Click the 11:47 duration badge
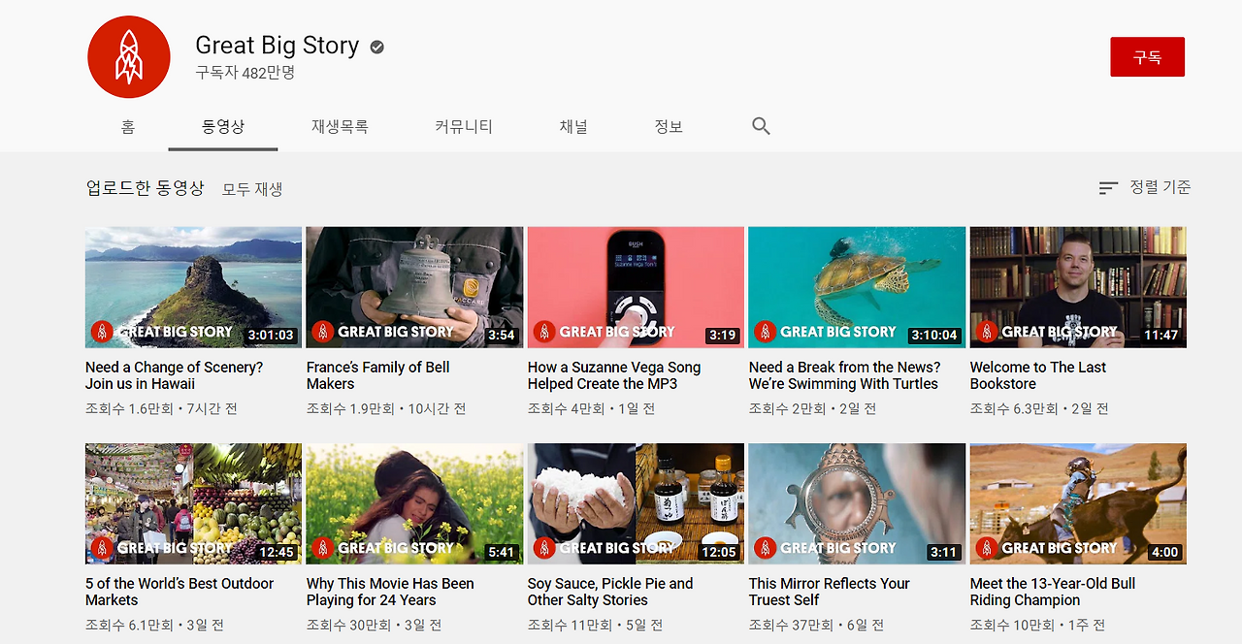The image size is (1242, 644). click(1160, 336)
